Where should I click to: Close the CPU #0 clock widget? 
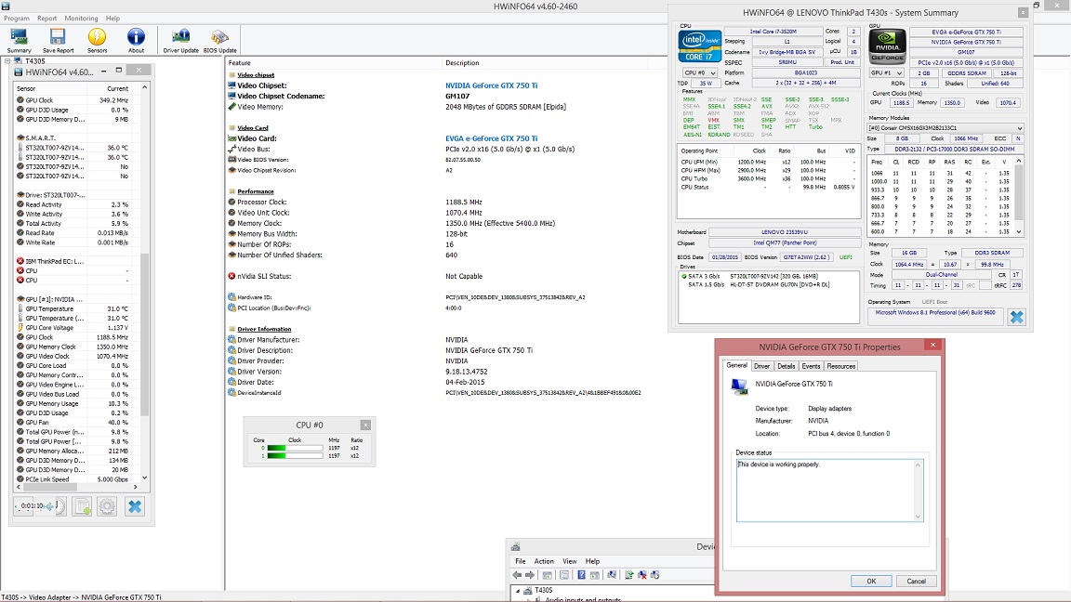(365, 425)
